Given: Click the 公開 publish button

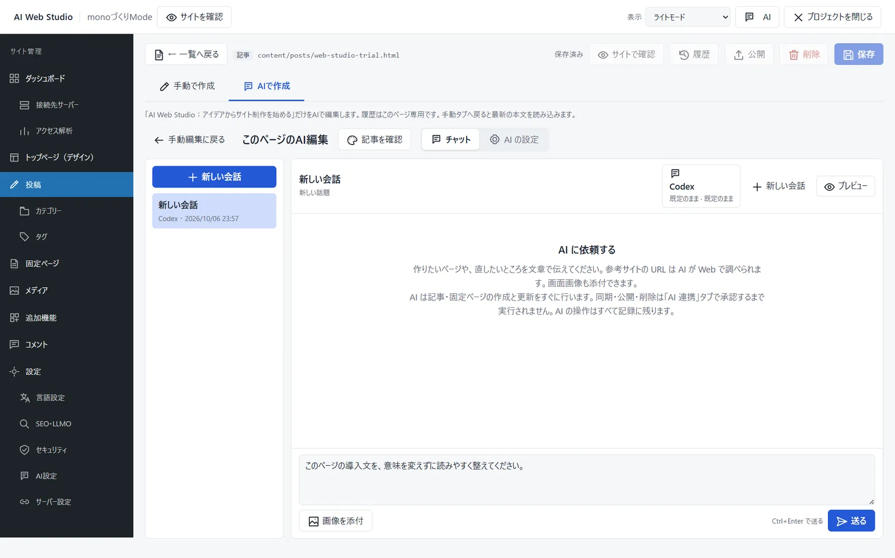Looking at the screenshot, I should [749, 54].
